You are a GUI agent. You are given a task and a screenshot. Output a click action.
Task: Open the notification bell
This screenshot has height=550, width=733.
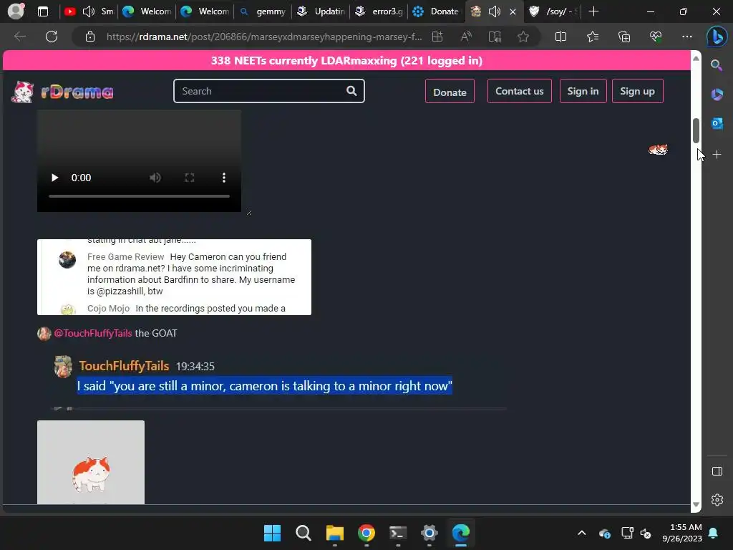(x=714, y=533)
